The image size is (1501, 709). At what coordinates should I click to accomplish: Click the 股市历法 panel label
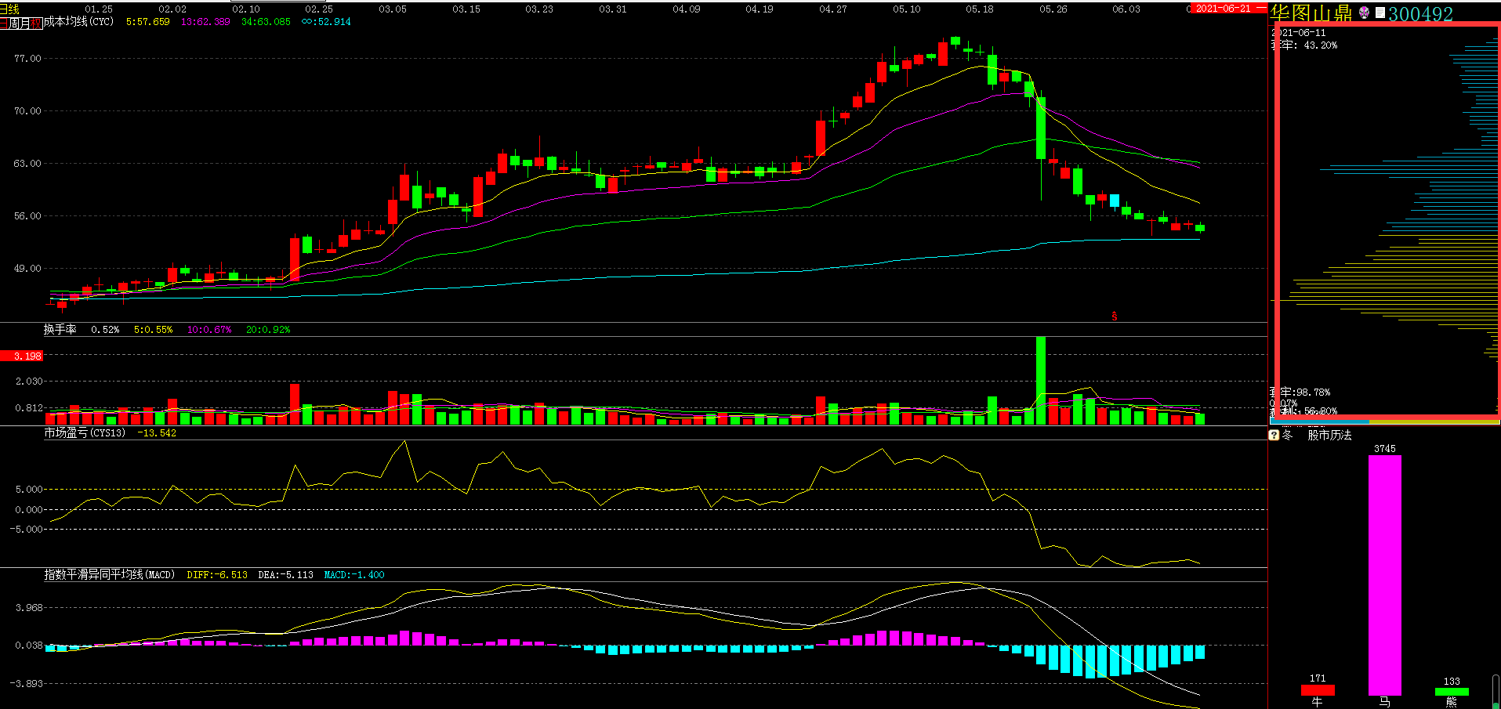1329,435
